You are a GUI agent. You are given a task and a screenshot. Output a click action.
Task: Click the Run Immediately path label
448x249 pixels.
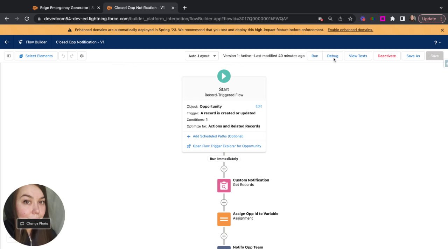(224, 159)
